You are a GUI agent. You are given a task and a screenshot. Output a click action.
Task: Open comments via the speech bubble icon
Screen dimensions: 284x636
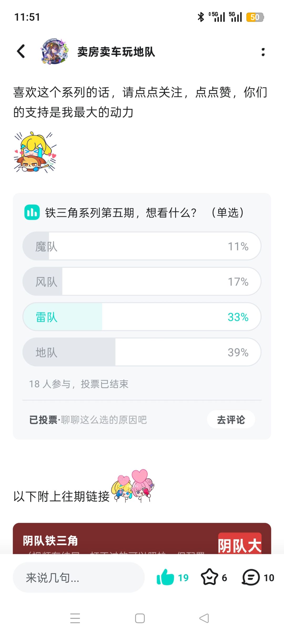251,577
